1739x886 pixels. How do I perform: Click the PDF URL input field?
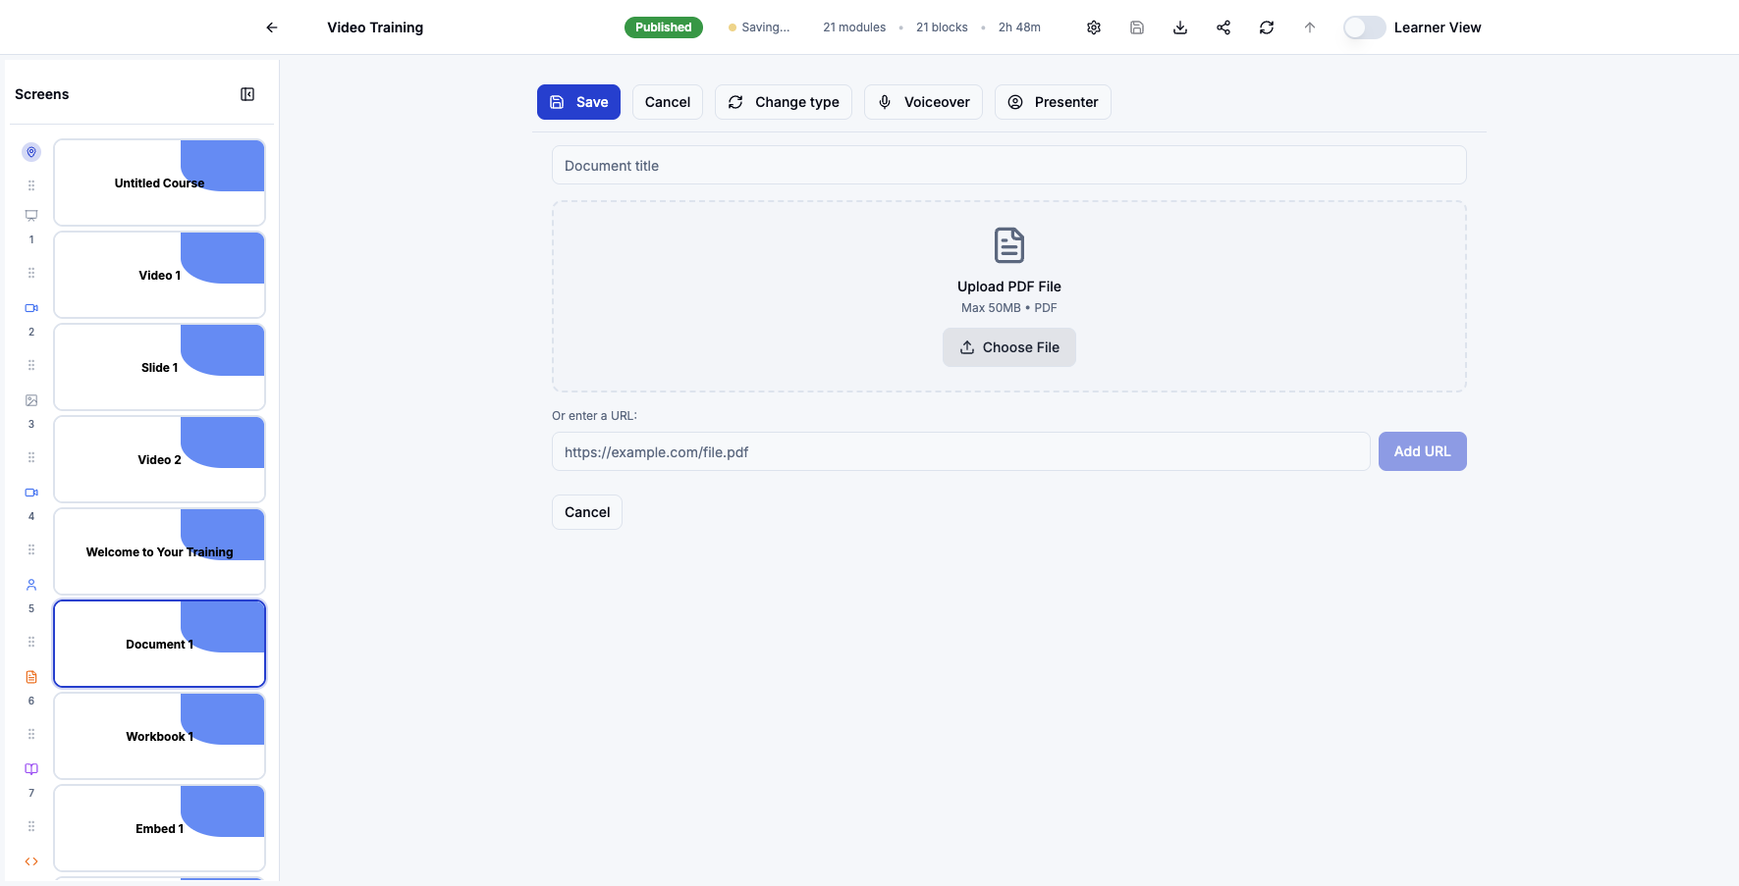point(961,451)
